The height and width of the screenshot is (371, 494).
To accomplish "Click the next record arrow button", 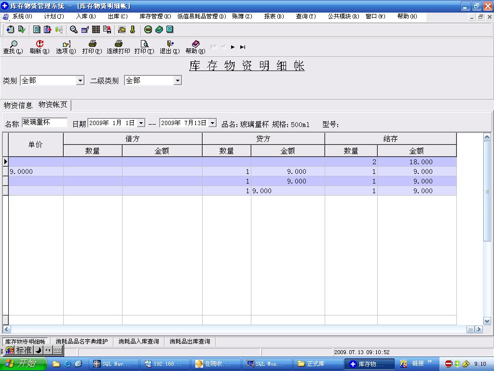I will tap(233, 47).
